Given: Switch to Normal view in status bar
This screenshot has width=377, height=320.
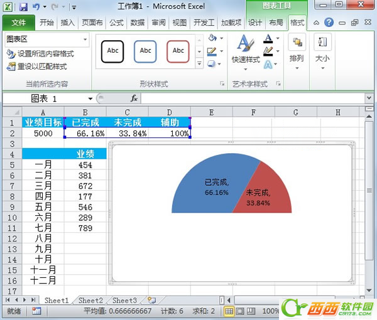Looking at the screenshot, I should click(229, 311).
